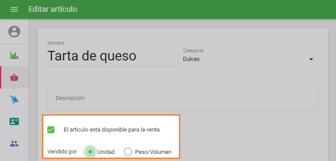
Task: Click the 'Vendido por' label
Action: pyautogui.click(x=62, y=152)
